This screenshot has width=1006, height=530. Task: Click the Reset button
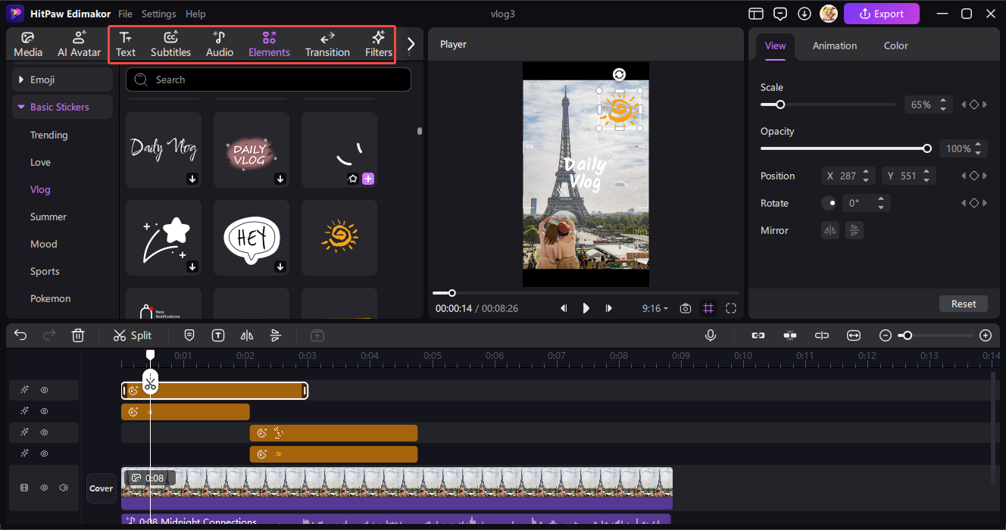[964, 304]
